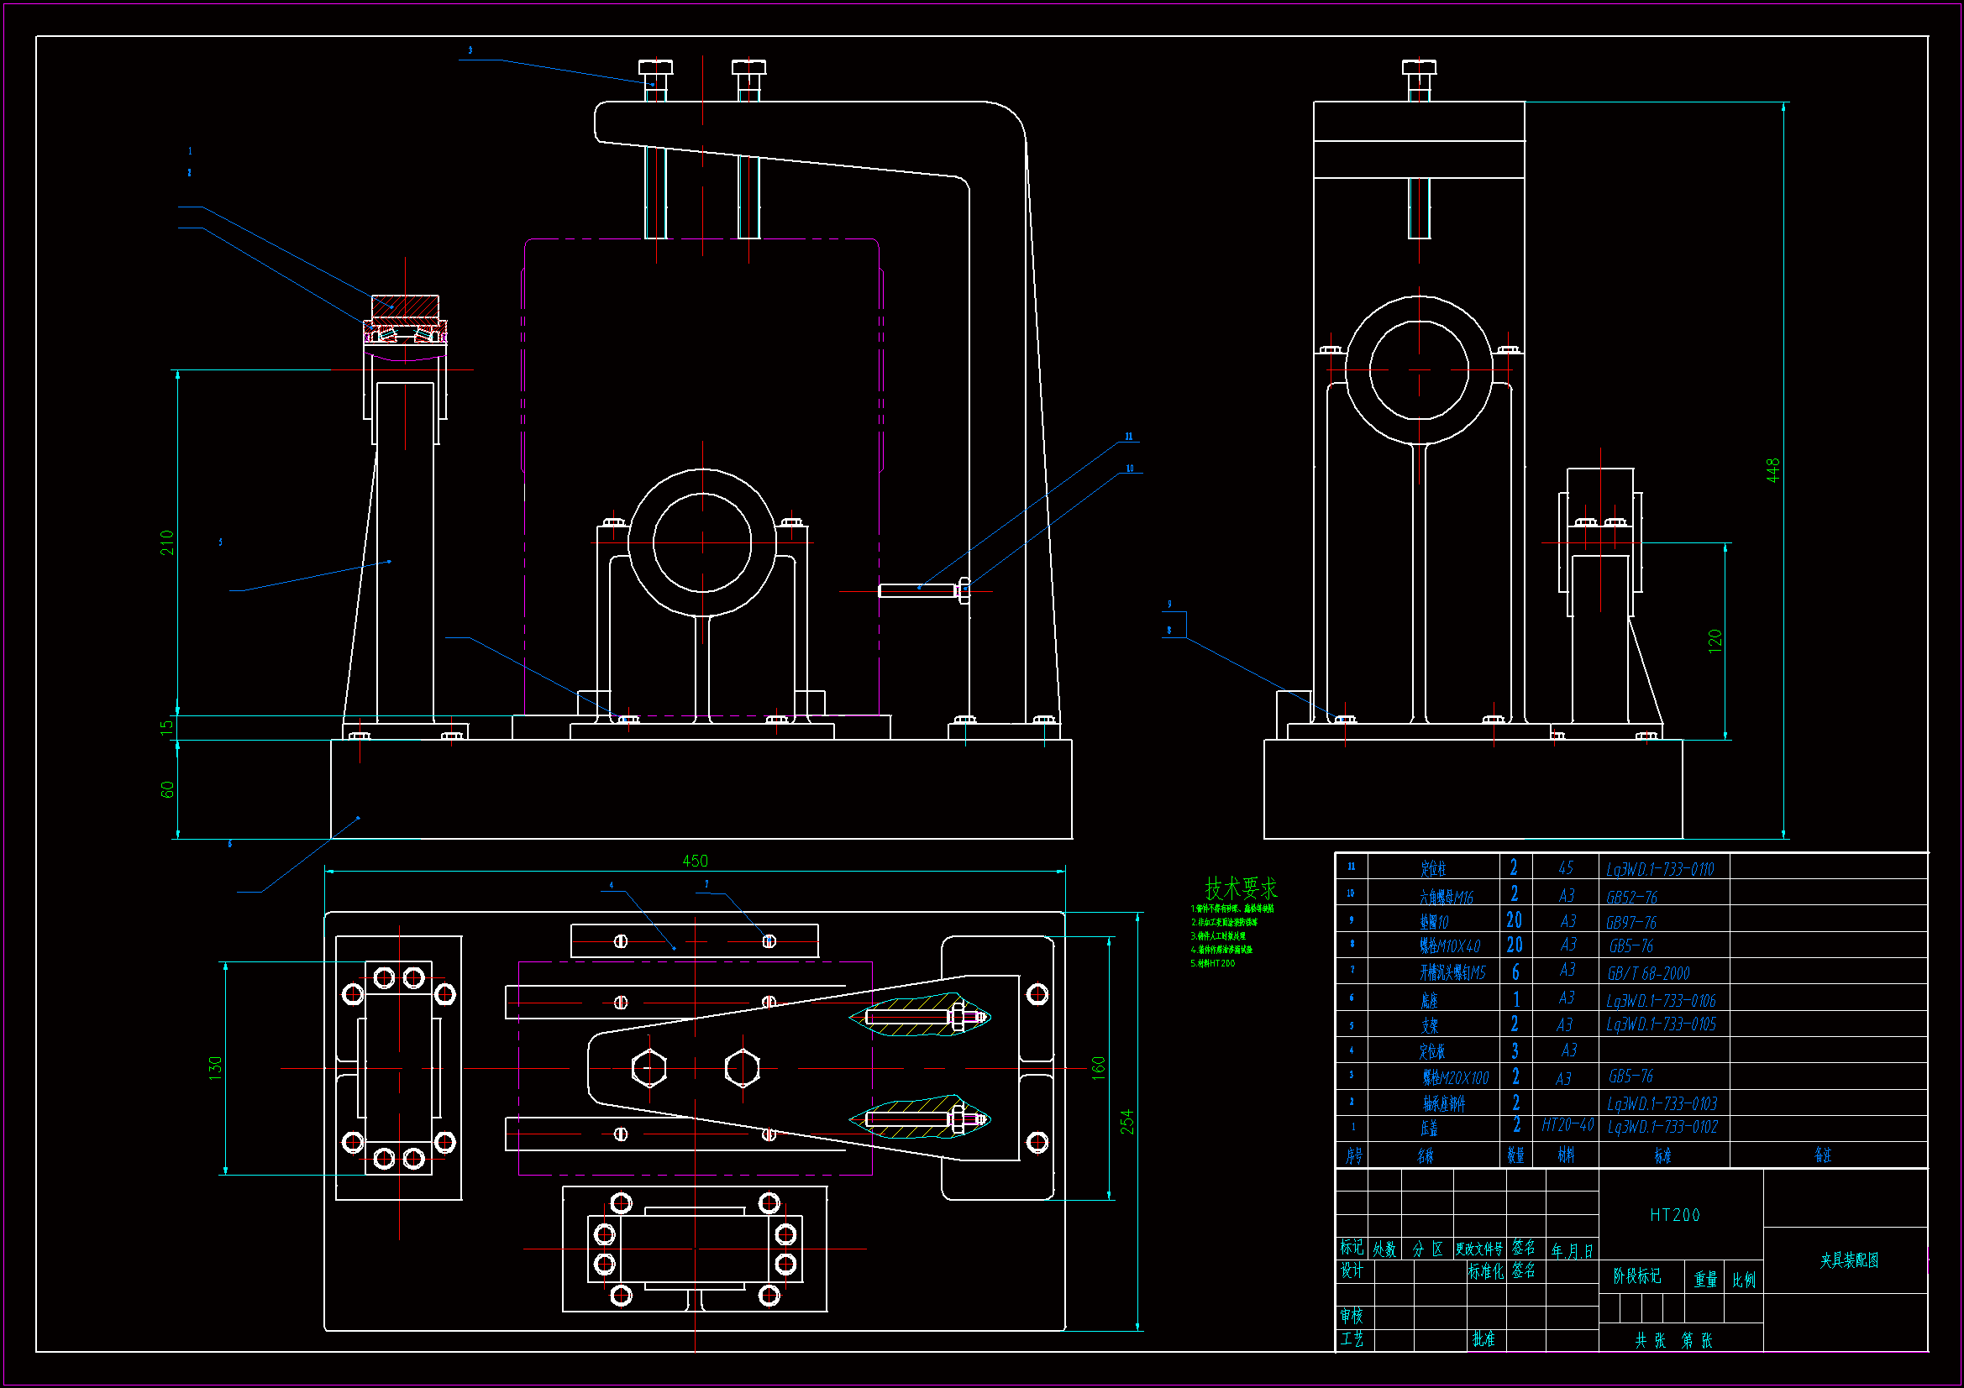Select the 448 height dimension label
1964x1388 pixels.
point(1772,469)
